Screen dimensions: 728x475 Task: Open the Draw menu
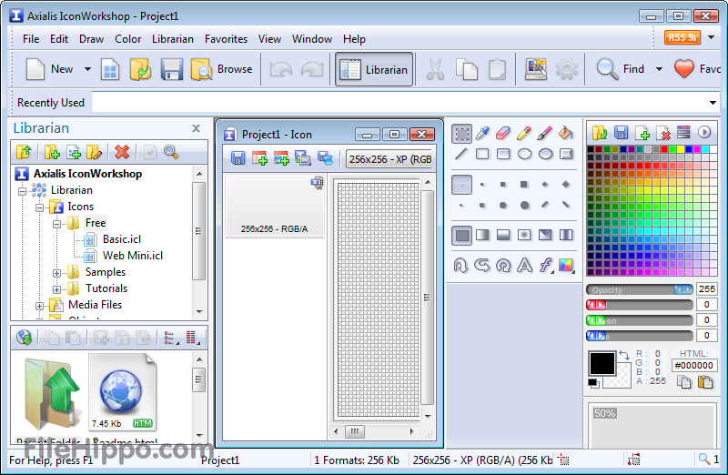(92, 39)
